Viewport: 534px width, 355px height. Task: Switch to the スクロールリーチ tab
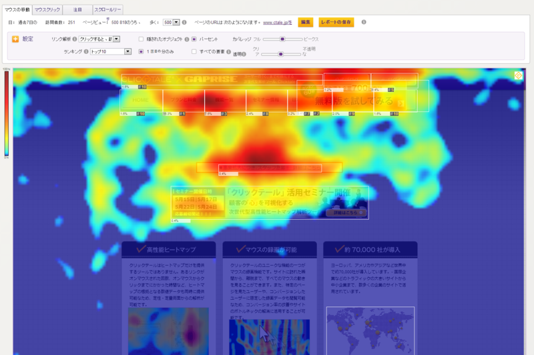(x=107, y=10)
